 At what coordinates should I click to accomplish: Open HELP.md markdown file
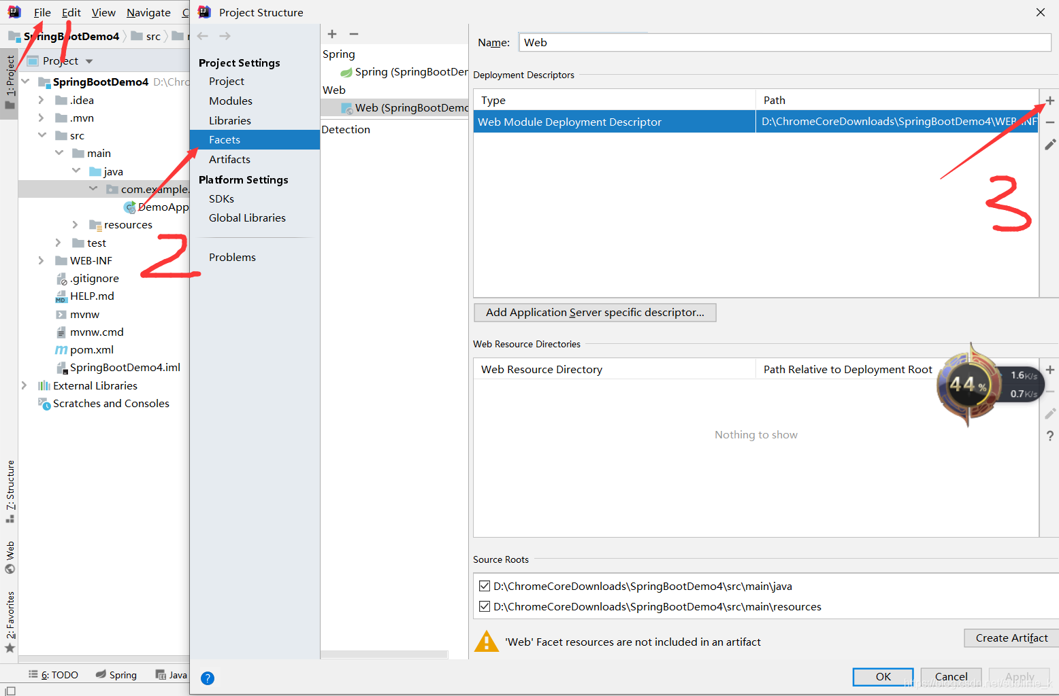pos(92,296)
